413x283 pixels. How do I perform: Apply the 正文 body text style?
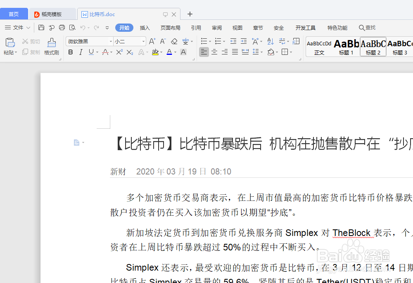tap(319, 47)
